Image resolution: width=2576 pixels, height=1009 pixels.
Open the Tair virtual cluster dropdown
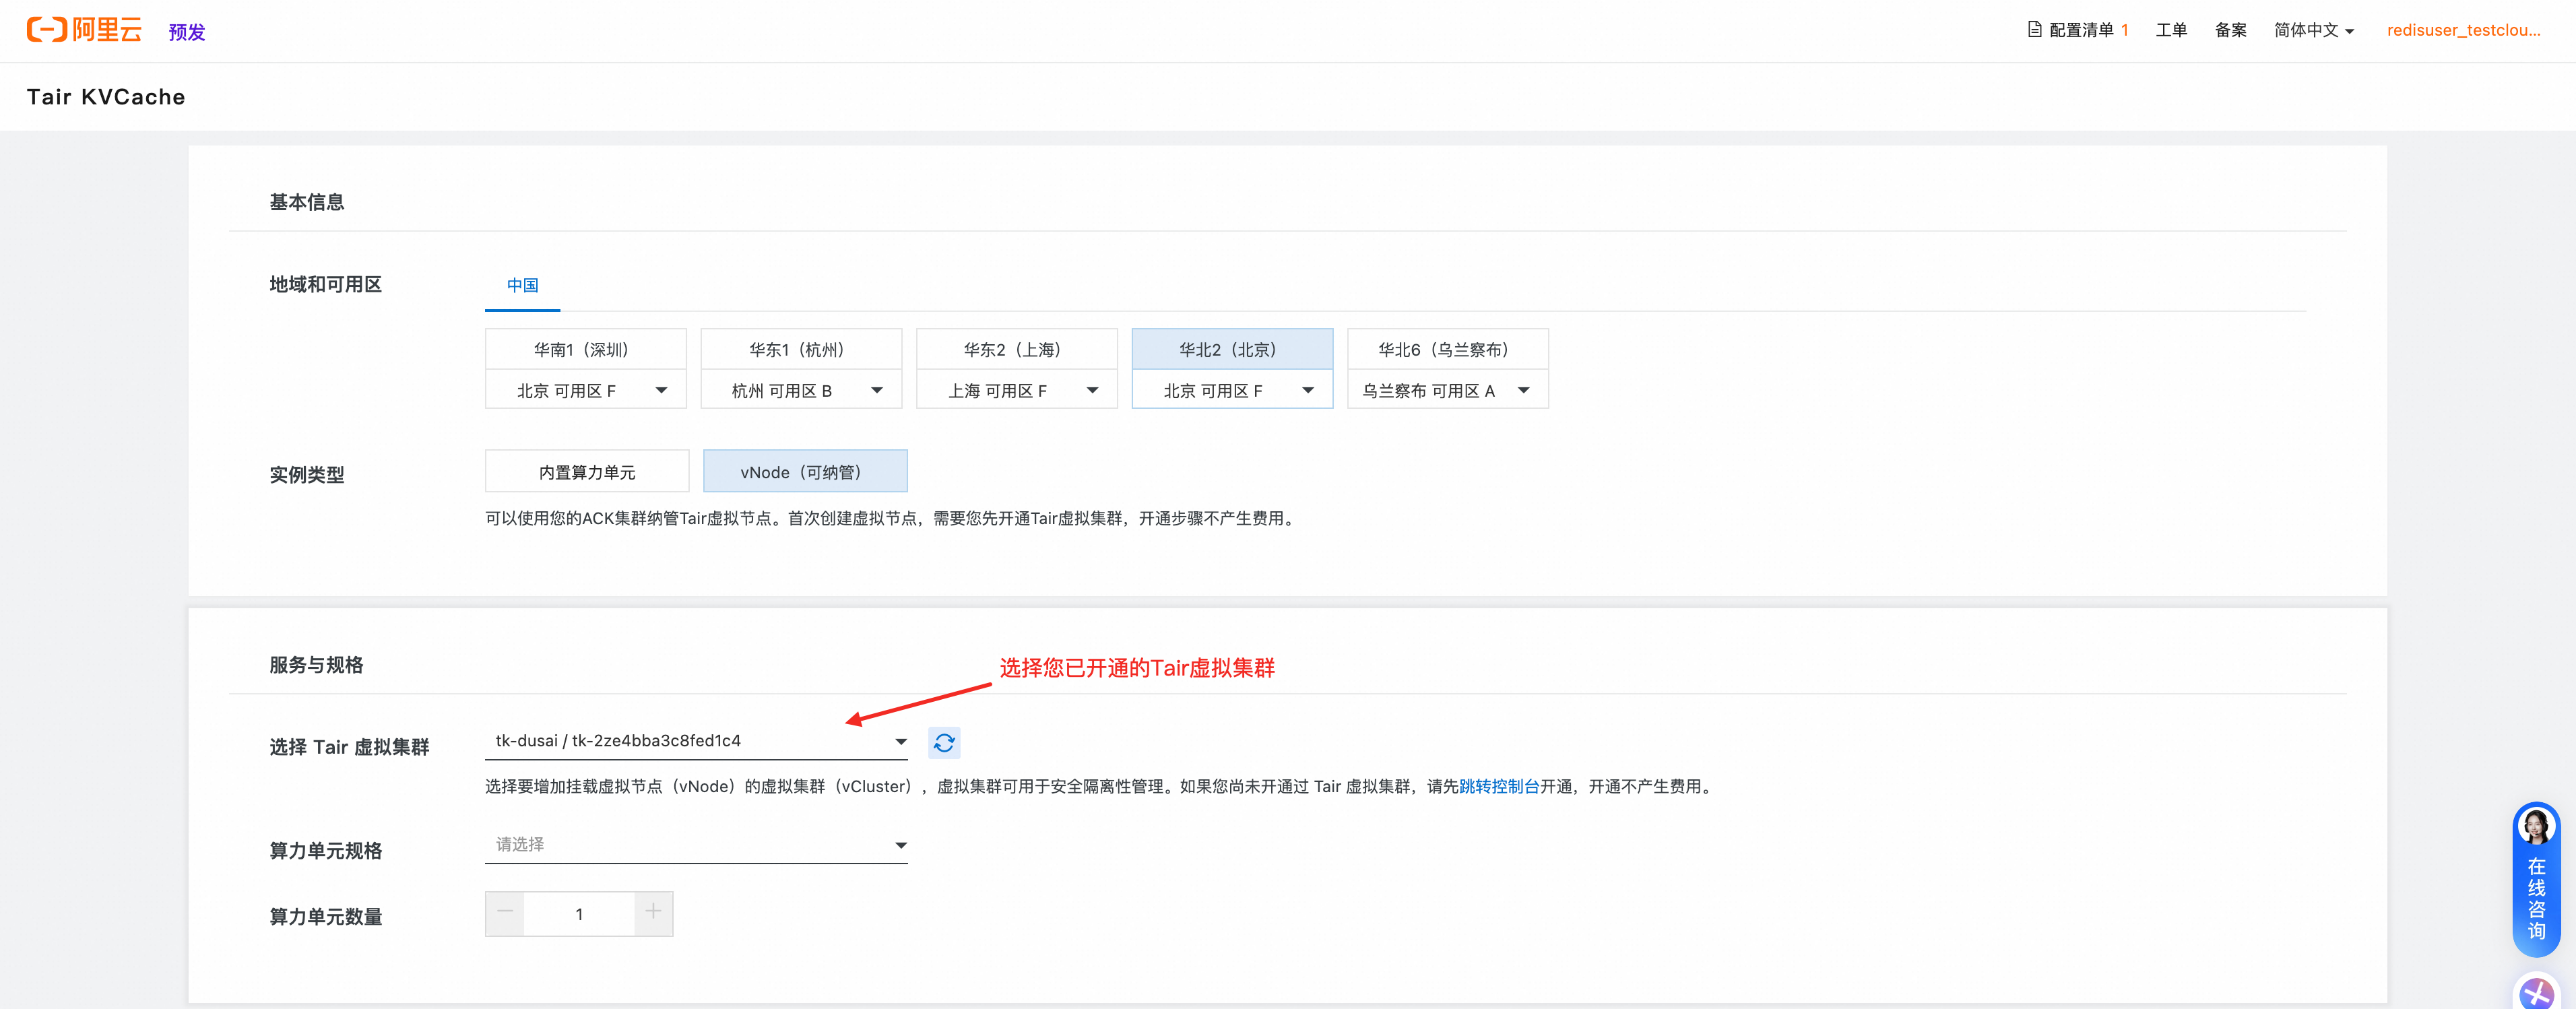pos(696,741)
